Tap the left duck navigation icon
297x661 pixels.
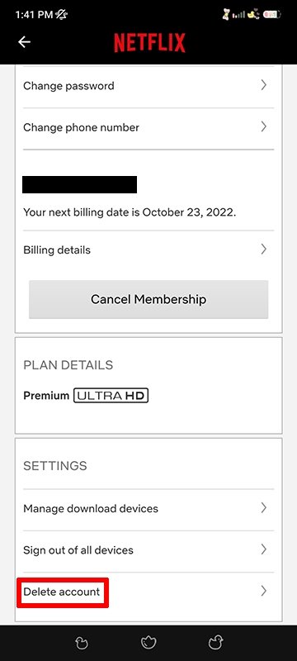(x=81, y=643)
